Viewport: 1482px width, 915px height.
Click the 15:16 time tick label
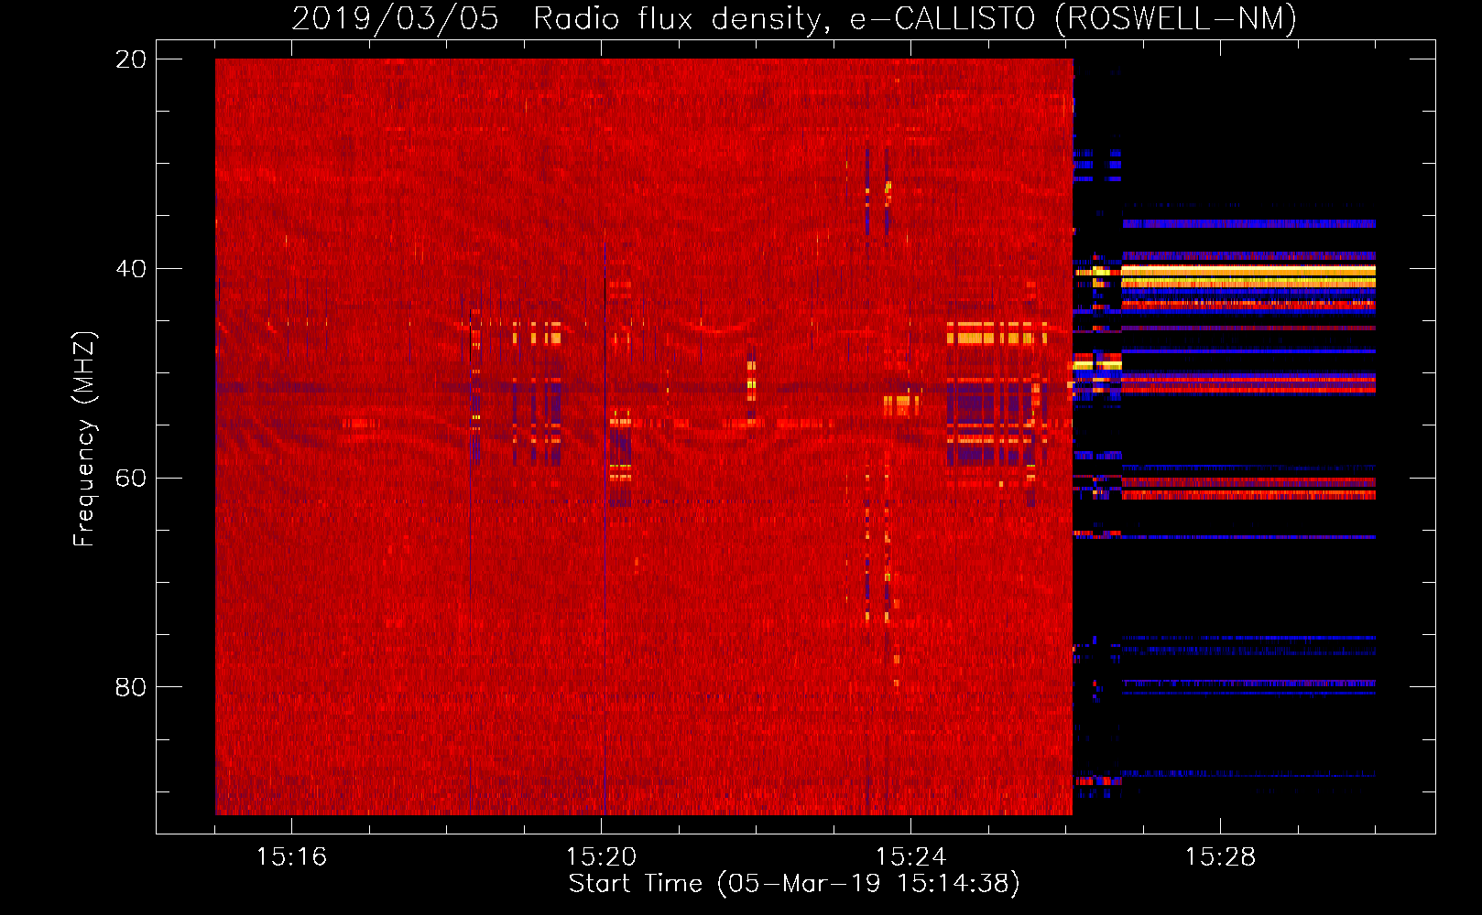pos(291,856)
